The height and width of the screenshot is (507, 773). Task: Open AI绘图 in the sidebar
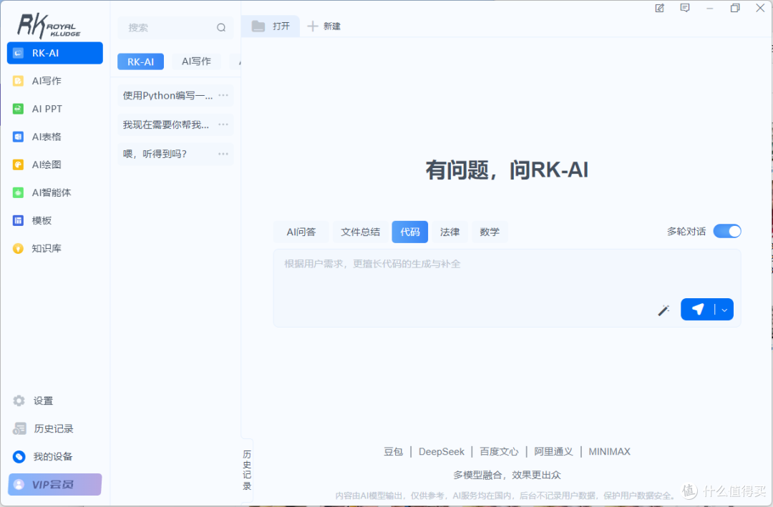click(54, 164)
